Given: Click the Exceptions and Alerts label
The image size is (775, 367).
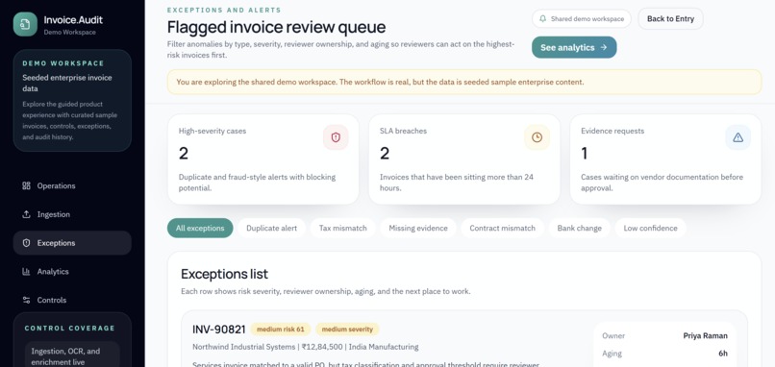Looking at the screenshot, I should click(x=224, y=10).
